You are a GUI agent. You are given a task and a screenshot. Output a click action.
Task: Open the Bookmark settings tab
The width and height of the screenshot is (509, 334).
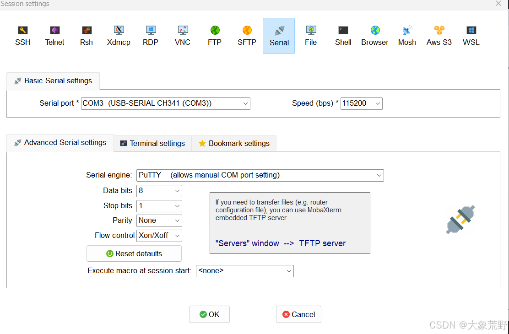tap(234, 144)
